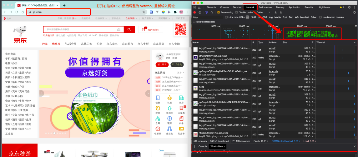
Task: Click the network Filter text field
Action: point(208,17)
